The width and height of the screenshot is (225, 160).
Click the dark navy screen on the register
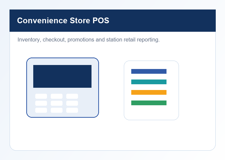click(62, 76)
